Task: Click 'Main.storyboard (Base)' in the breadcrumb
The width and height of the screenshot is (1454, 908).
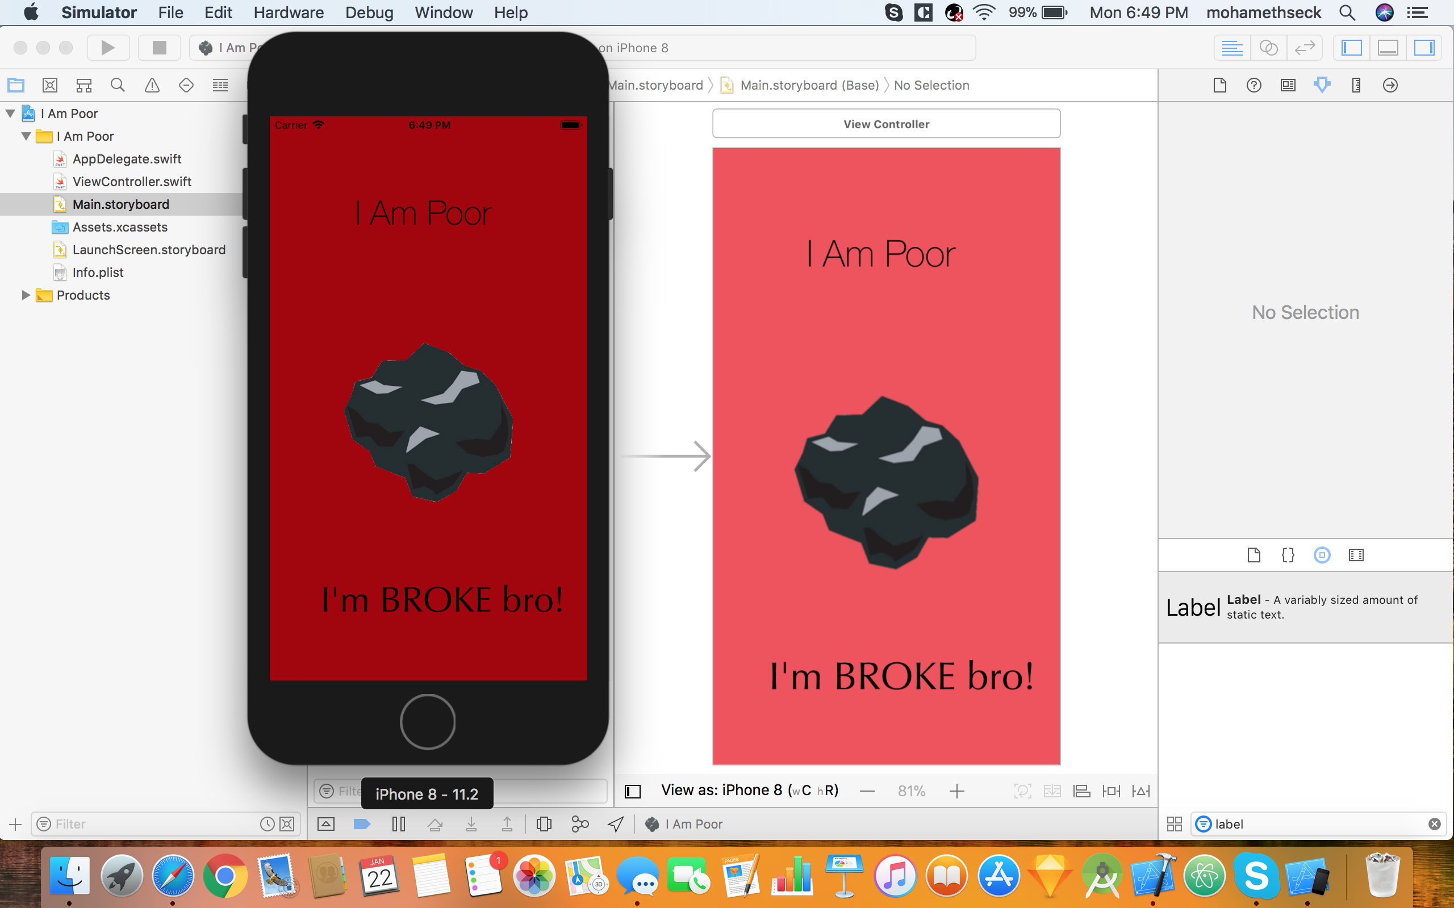Action: 809,85
